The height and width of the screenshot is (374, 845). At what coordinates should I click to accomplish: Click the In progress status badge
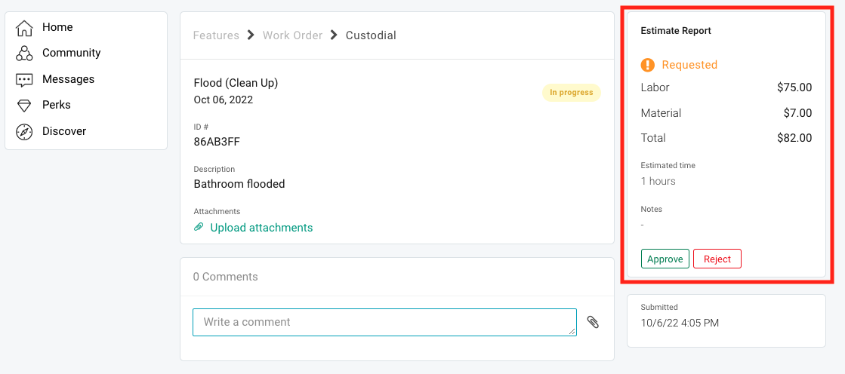(571, 93)
